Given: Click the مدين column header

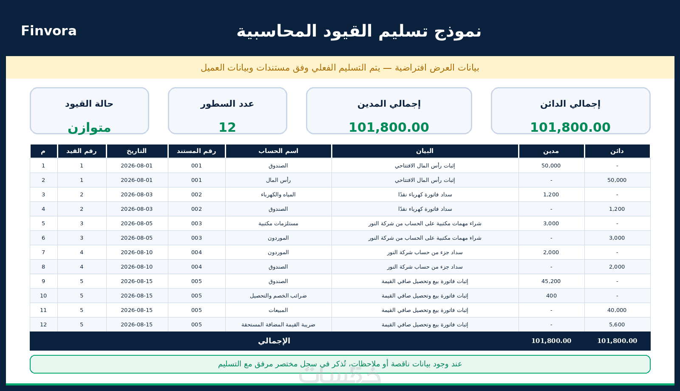Looking at the screenshot, I should click(x=551, y=151).
